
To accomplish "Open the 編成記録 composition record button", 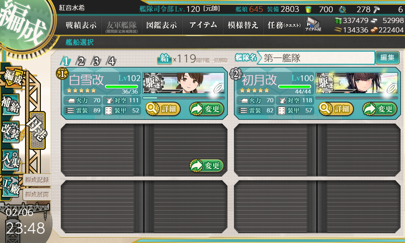I will tap(37, 180).
